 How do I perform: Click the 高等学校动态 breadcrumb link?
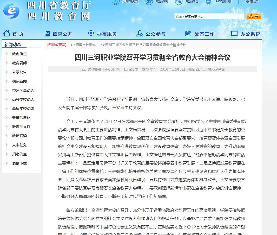tap(85, 45)
